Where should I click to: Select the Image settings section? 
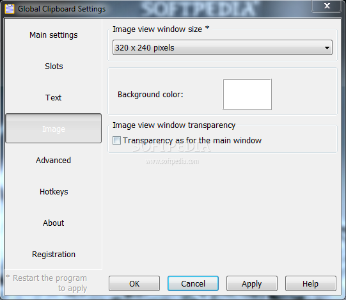pyautogui.click(x=53, y=129)
